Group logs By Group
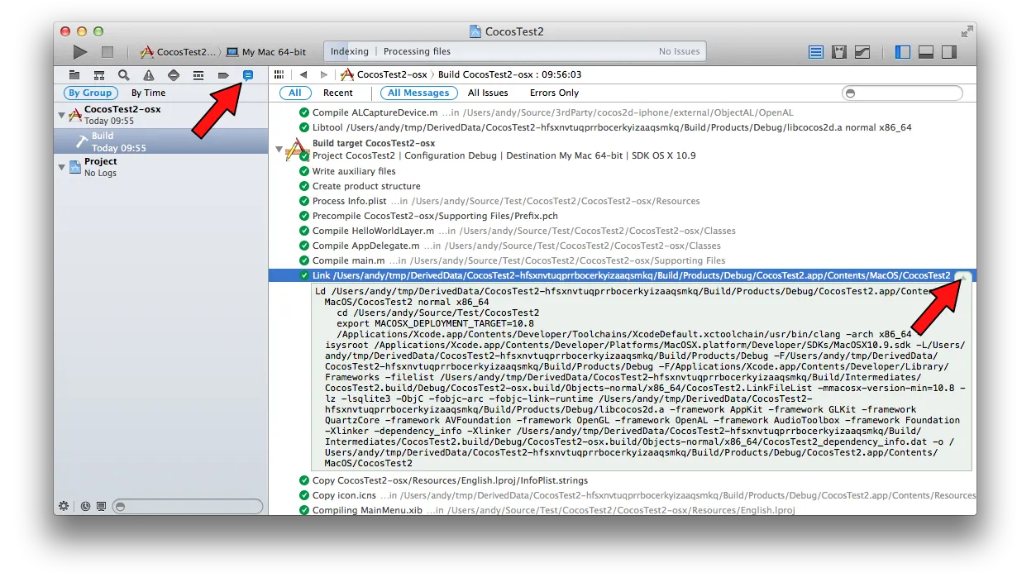This screenshot has height=587, width=1017. pos(90,93)
